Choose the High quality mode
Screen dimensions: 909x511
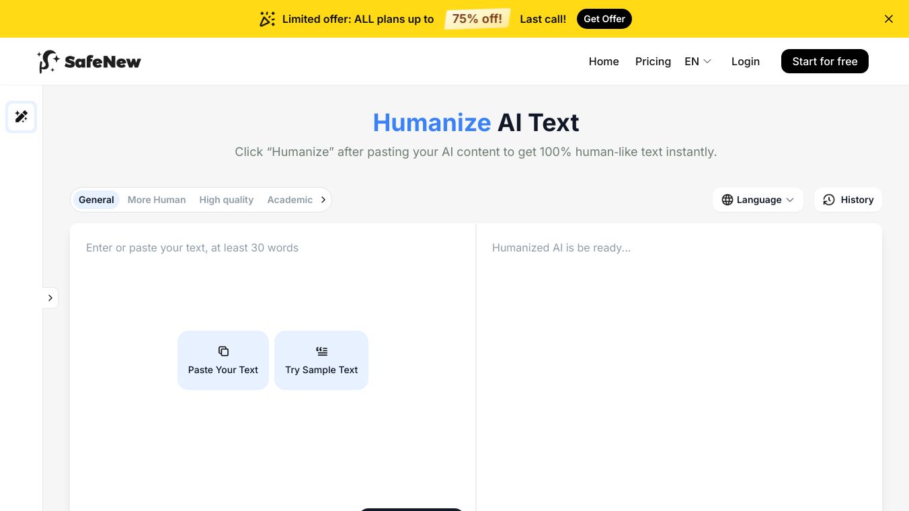226,200
